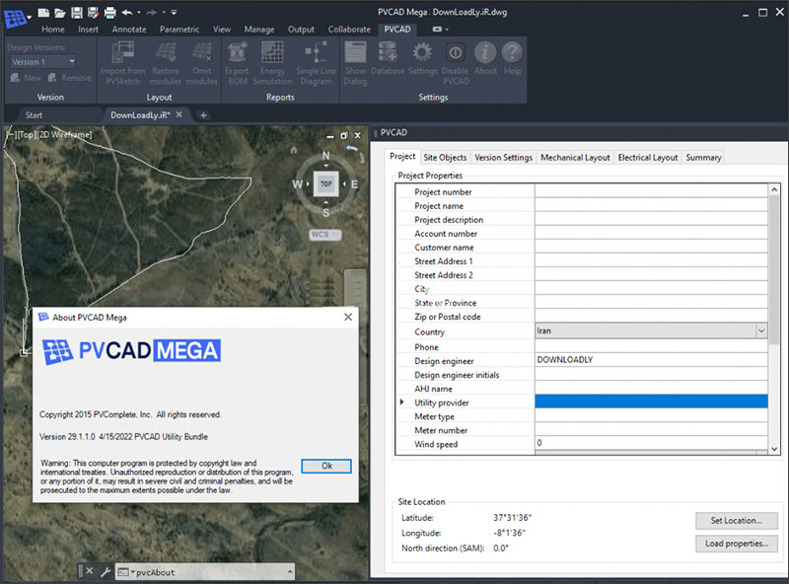Click Remove design version button
The width and height of the screenshot is (789, 584).
click(70, 78)
